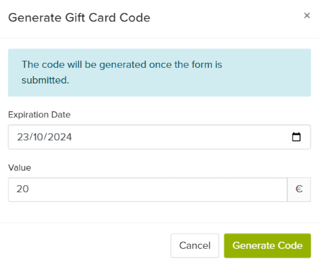Image resolution: width=319 pixels, height=264 pixels.
Task: Click the Expiration Date label
Action: click(39, 115)
